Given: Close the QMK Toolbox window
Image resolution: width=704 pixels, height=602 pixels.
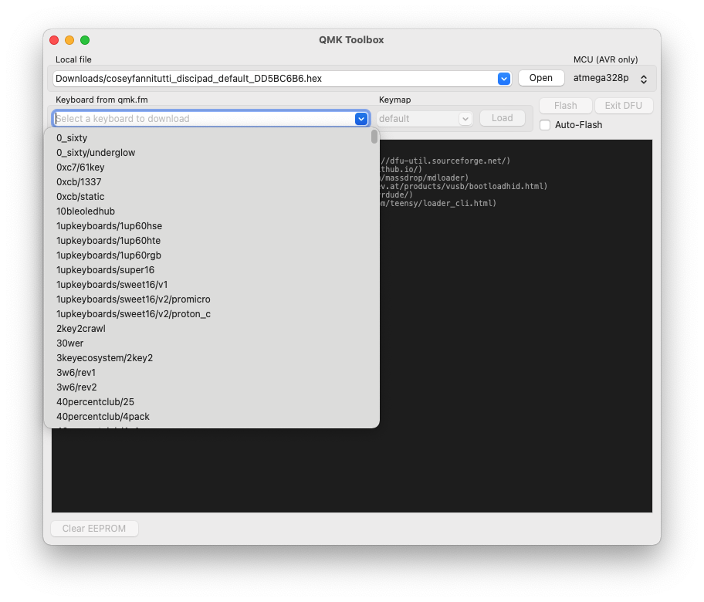Looking at the screenshot, I should 54,40.
